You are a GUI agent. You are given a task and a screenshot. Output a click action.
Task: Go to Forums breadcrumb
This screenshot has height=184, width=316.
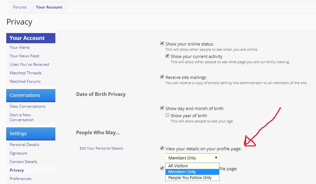click(x=20, y=7)
